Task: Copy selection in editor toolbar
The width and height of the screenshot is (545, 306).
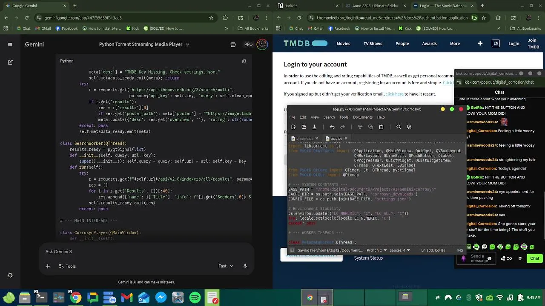Action: 370,127
